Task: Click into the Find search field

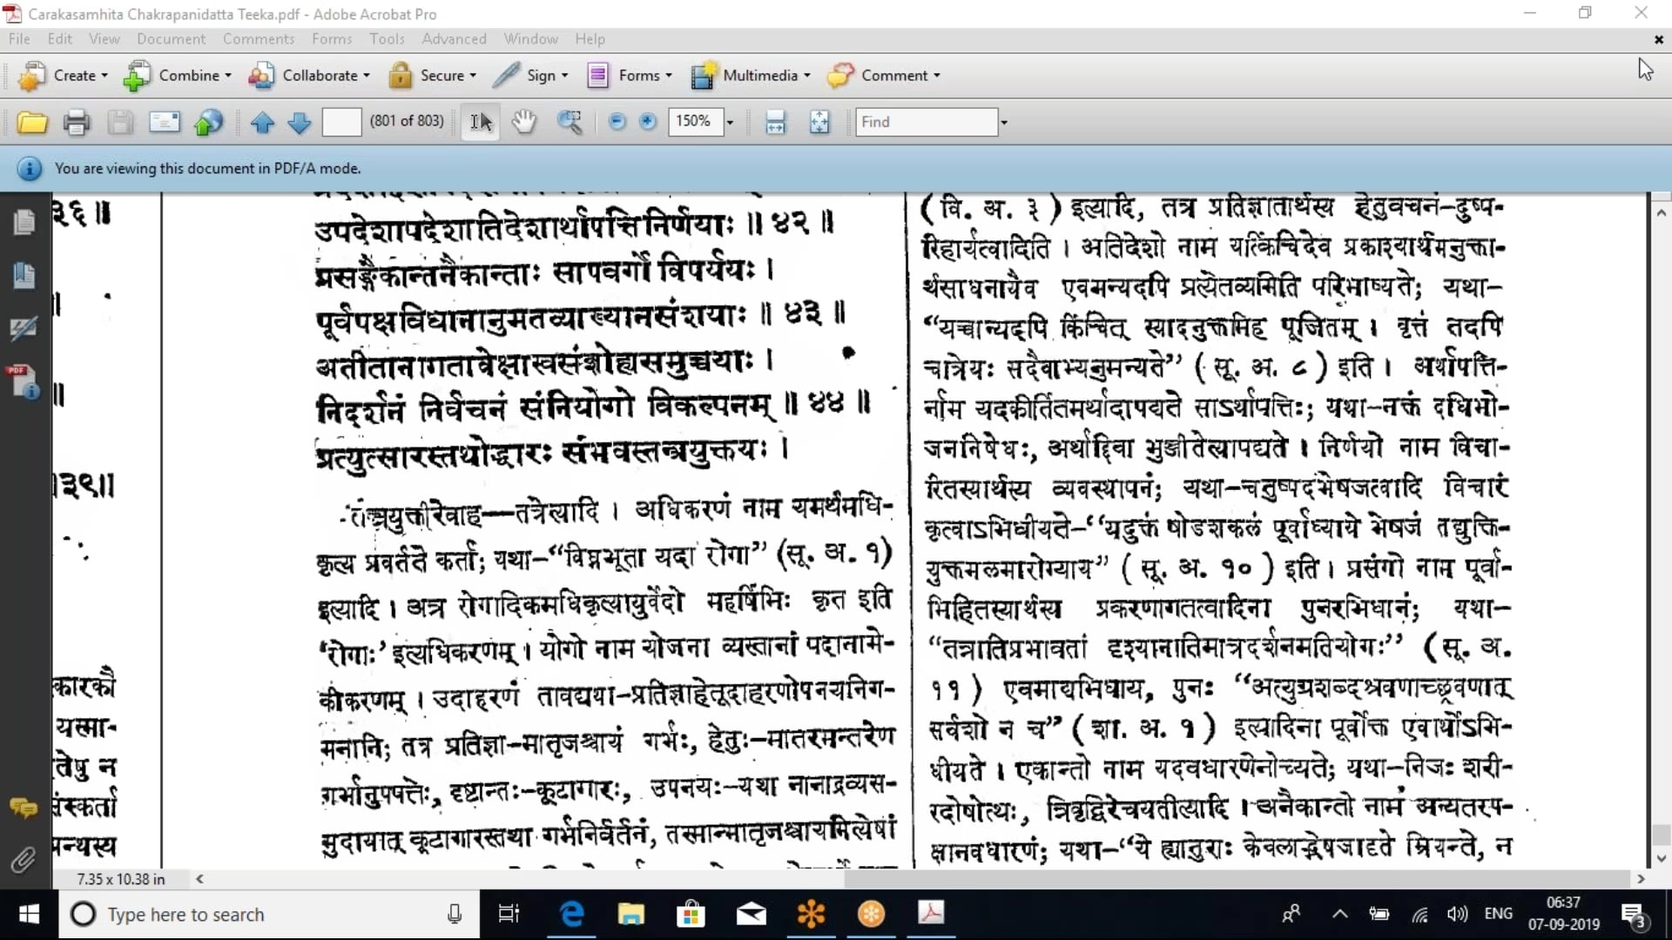Action: pyautogui.click(x=926, y=122)
